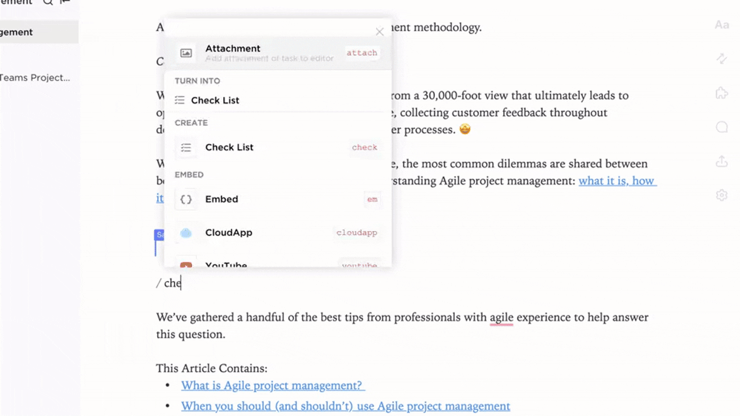Click the Attachment image icon in the popup

coord(186,52)
